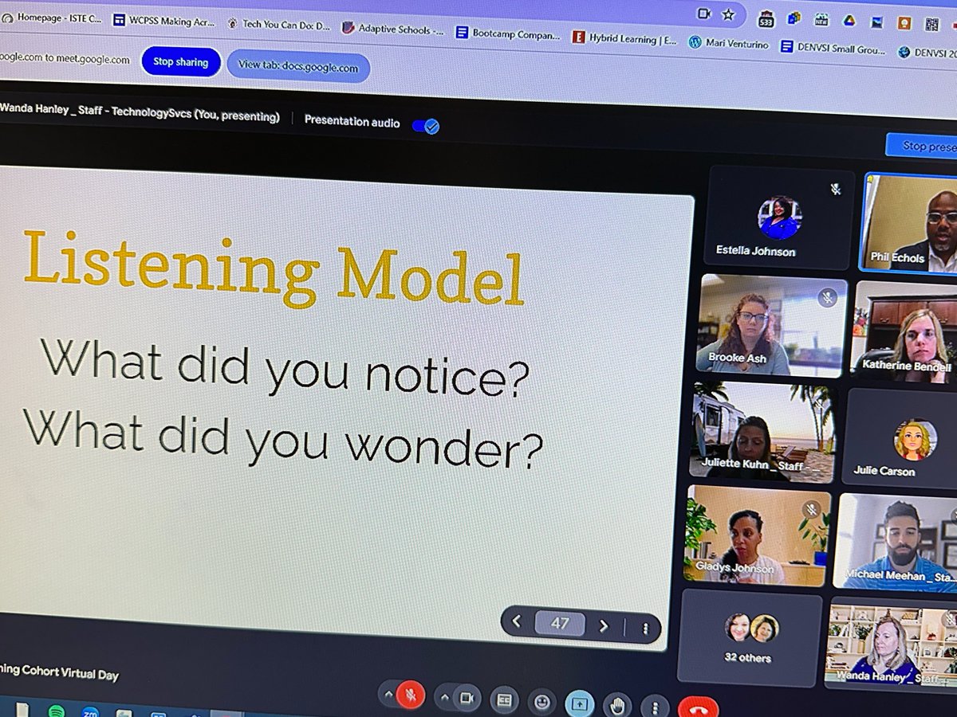Open the Tech You Can Do bookmark

coord(278,24)
